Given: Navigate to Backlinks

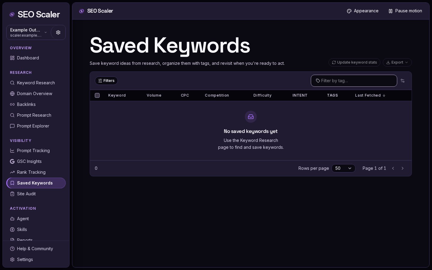Looking at the screenshot, I should (x=36, y=104).
